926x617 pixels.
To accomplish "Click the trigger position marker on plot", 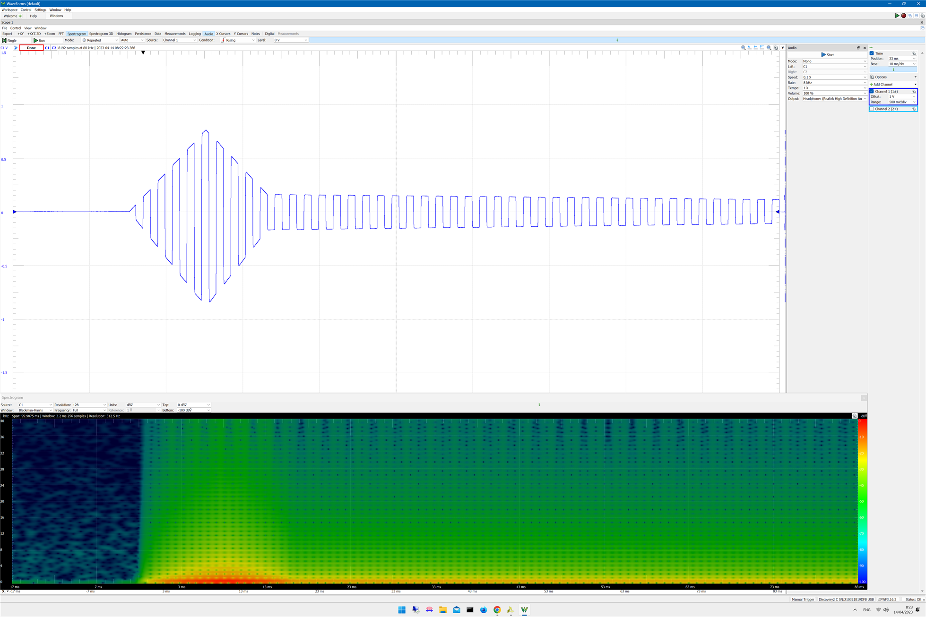I will 143,52.
